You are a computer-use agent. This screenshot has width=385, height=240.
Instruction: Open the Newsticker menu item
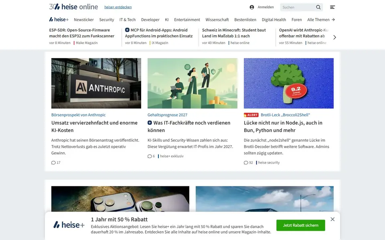(x=84, y=20)
